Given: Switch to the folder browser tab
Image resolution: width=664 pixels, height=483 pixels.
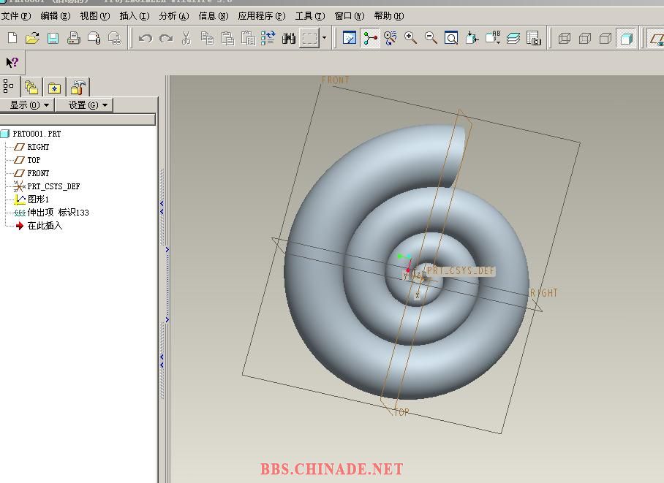Looking at the screenshot, I should click(31, 88).
